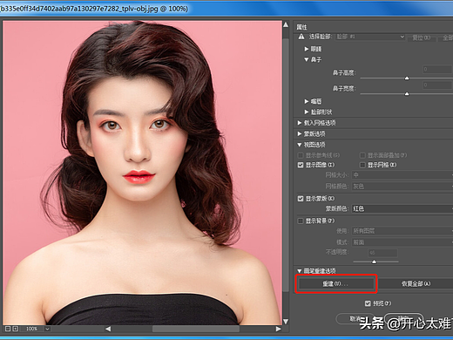Collapse the 鼻子 section
The width and height of the screenshot is (453, 340).
[306, 59]
